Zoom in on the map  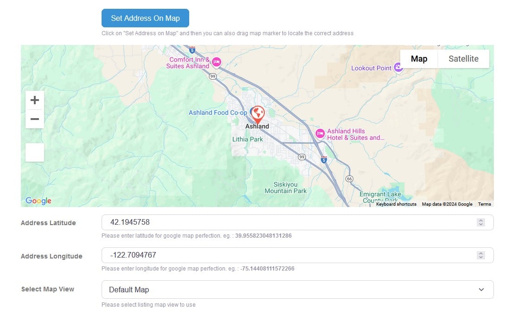[x=35, y=100]
